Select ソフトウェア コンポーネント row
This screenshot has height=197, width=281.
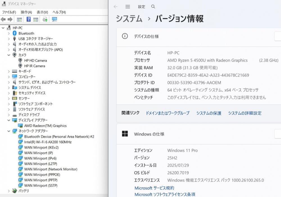pos(36,104)
